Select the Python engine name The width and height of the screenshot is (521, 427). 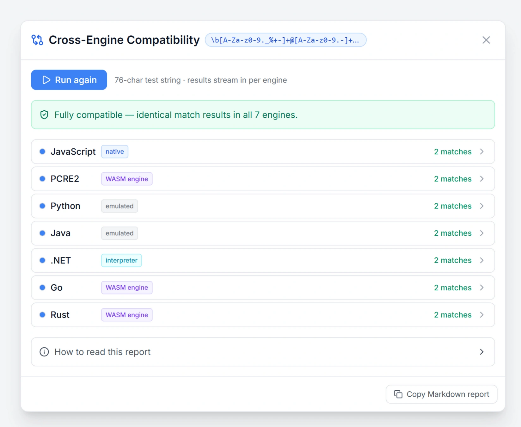pyautogui.click(x=65, y=206)
